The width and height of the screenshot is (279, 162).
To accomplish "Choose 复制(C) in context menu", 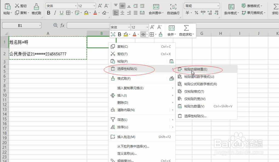I will click(x=142, y=47).
